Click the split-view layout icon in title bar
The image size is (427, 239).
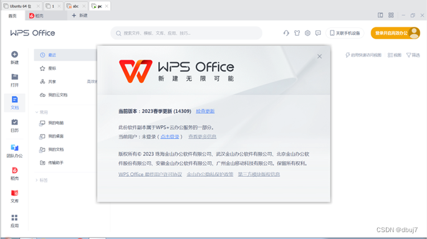click(x=380, y=15)
